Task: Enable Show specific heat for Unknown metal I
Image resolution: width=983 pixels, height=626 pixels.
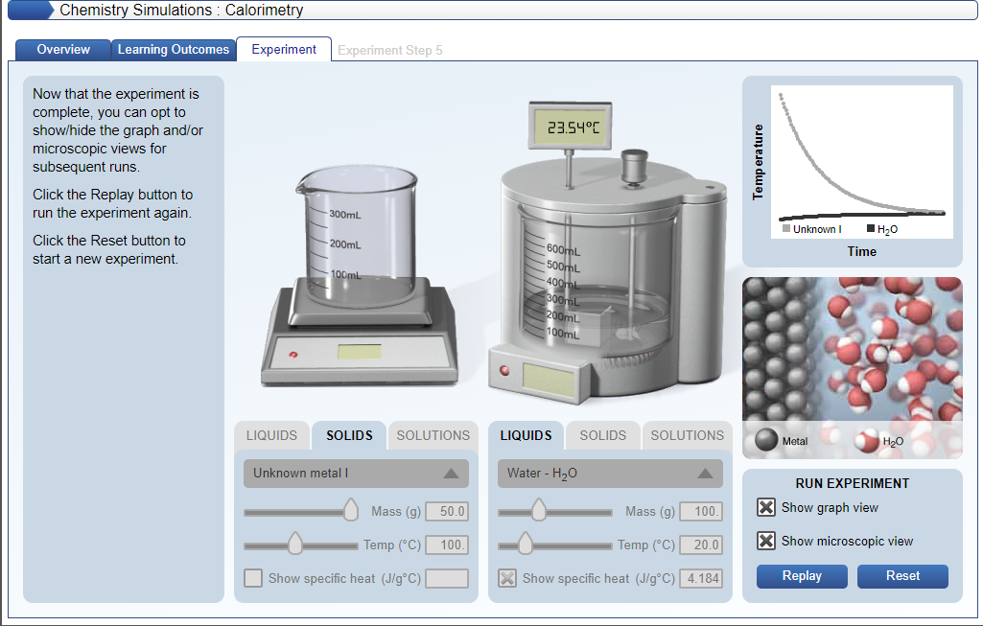Action: 253,578
